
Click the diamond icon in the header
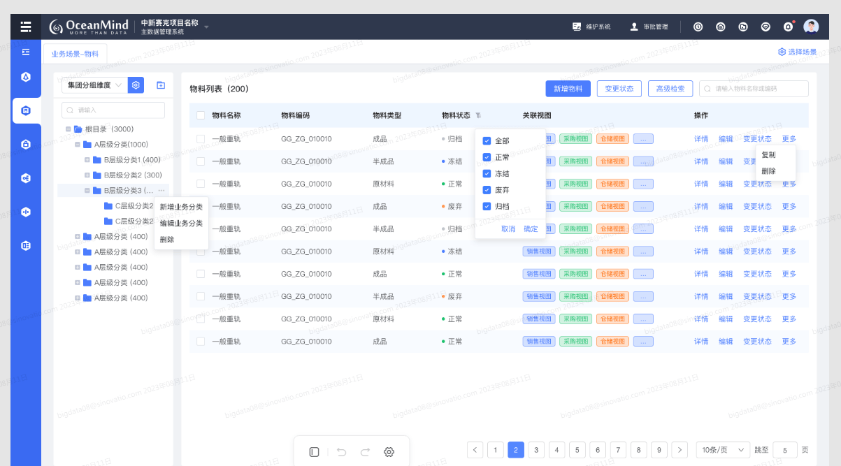(x=765, y=27)
